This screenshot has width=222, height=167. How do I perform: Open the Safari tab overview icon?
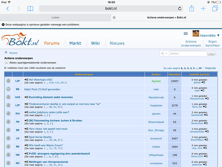(215, 9)
